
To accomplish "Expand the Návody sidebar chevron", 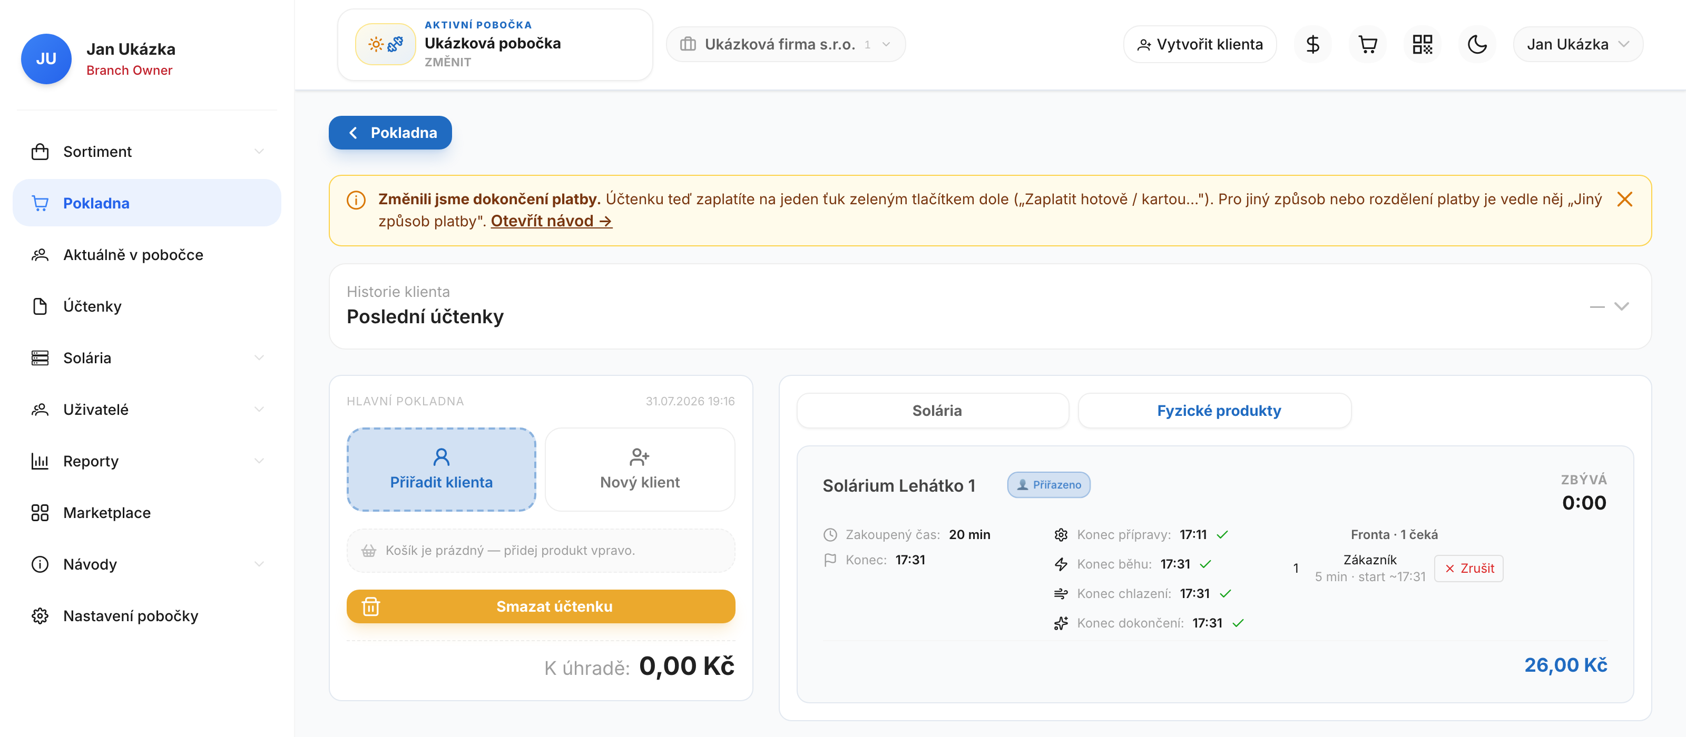I will coord(259,564).
